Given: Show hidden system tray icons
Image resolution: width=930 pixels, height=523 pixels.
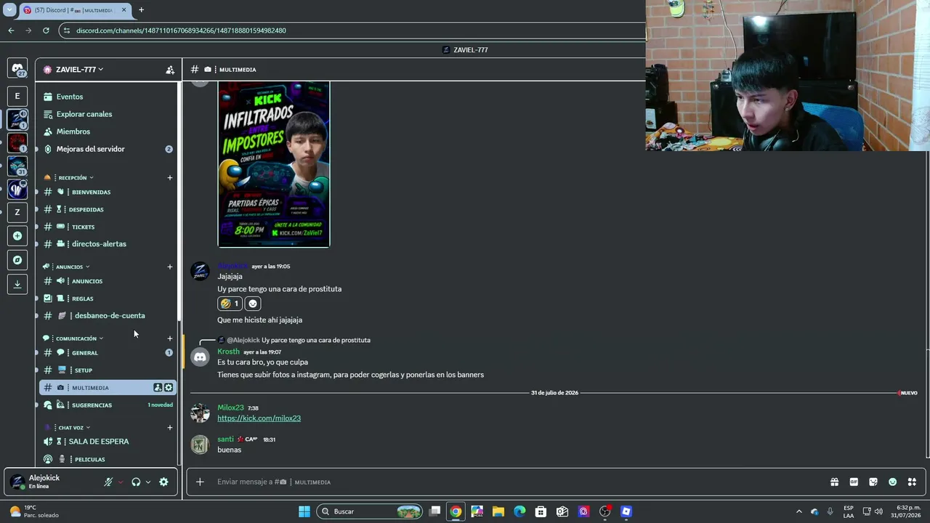Looking at the screenshot, I should [x=799, y=511].
